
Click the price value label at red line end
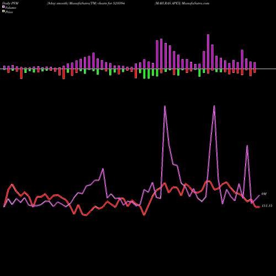(x=267, y=206)
